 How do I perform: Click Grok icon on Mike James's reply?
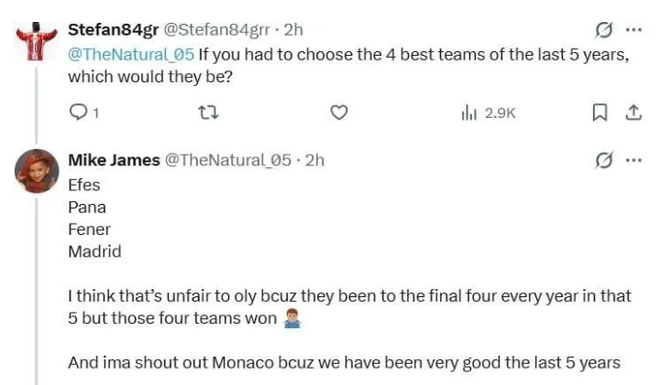(603, 161)
